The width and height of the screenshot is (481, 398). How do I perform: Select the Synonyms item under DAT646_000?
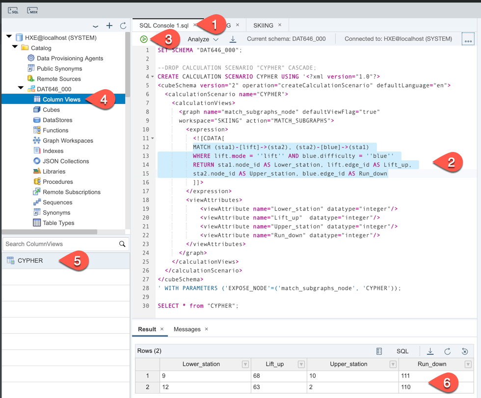coord(56,213)
